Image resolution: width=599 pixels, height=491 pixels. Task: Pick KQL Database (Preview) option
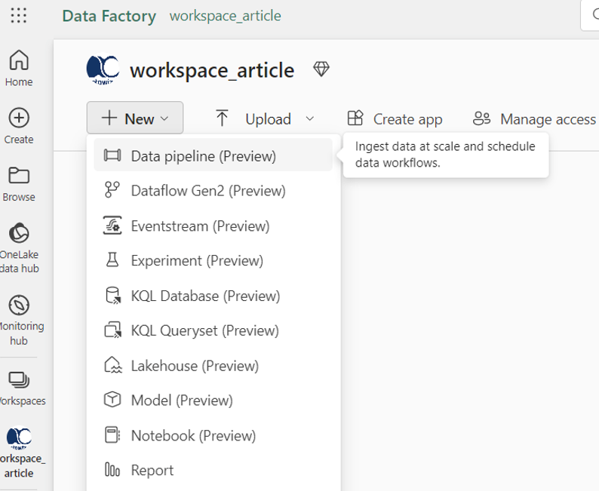point(205,296)
